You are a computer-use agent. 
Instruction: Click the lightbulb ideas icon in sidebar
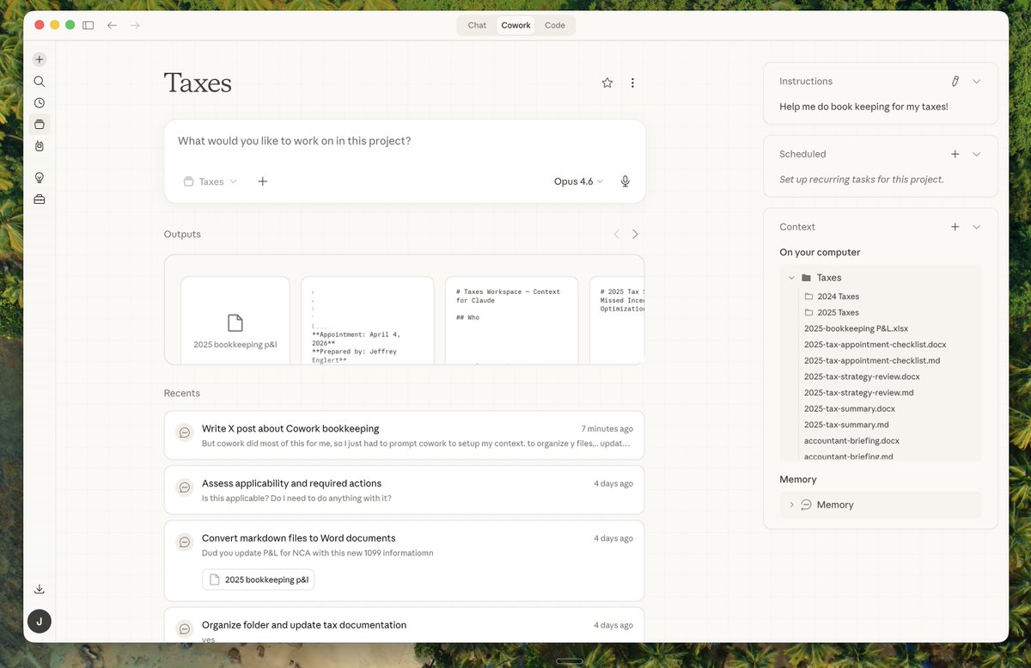[40, 178]
